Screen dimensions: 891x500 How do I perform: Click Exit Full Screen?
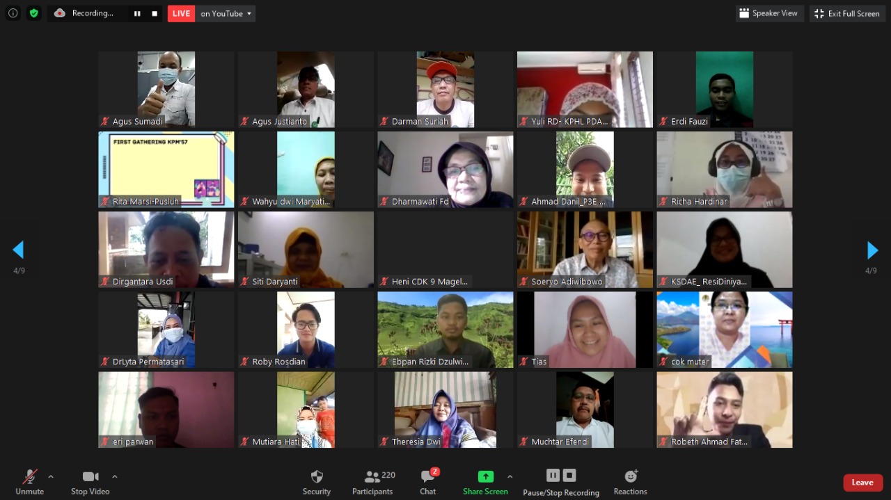click(847, 13)
